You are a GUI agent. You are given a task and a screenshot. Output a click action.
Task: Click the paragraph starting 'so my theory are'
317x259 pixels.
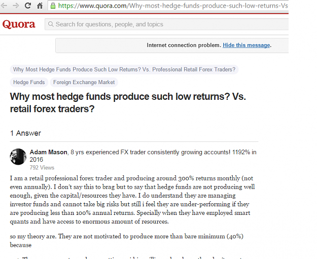[x=127, y=241]
